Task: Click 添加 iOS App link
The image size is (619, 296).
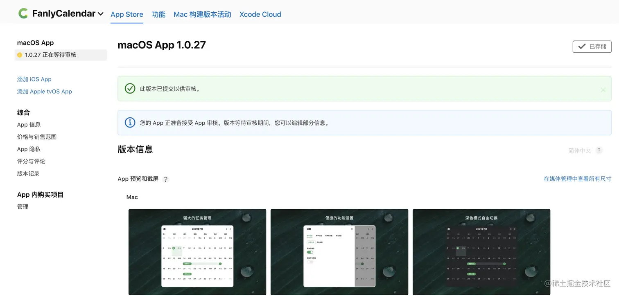Action: click(x=34, y=79)
